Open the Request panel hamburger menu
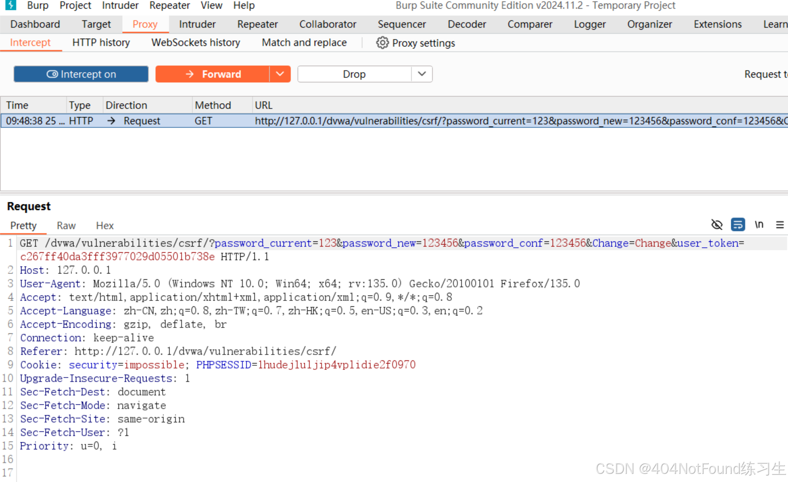This screenshot has height=482, width=788. click(x=780, y=224)
